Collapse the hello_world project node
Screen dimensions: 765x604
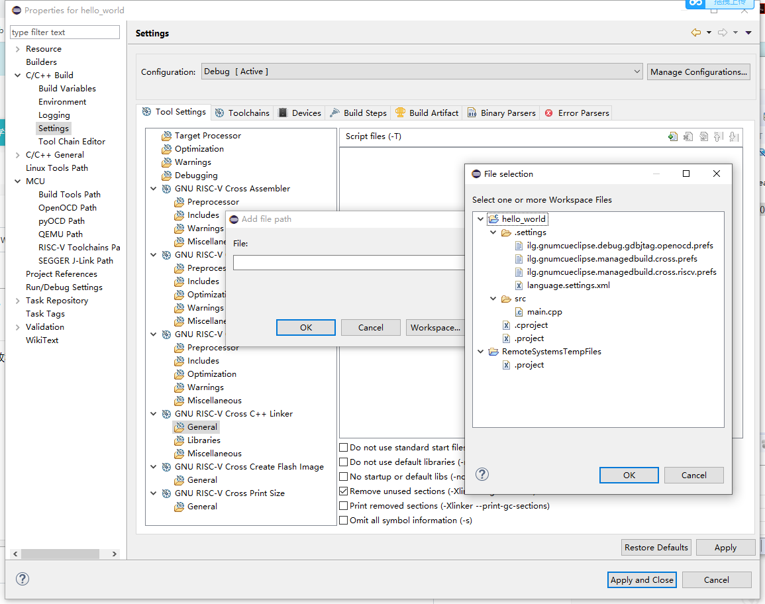[x=480, y=219]
